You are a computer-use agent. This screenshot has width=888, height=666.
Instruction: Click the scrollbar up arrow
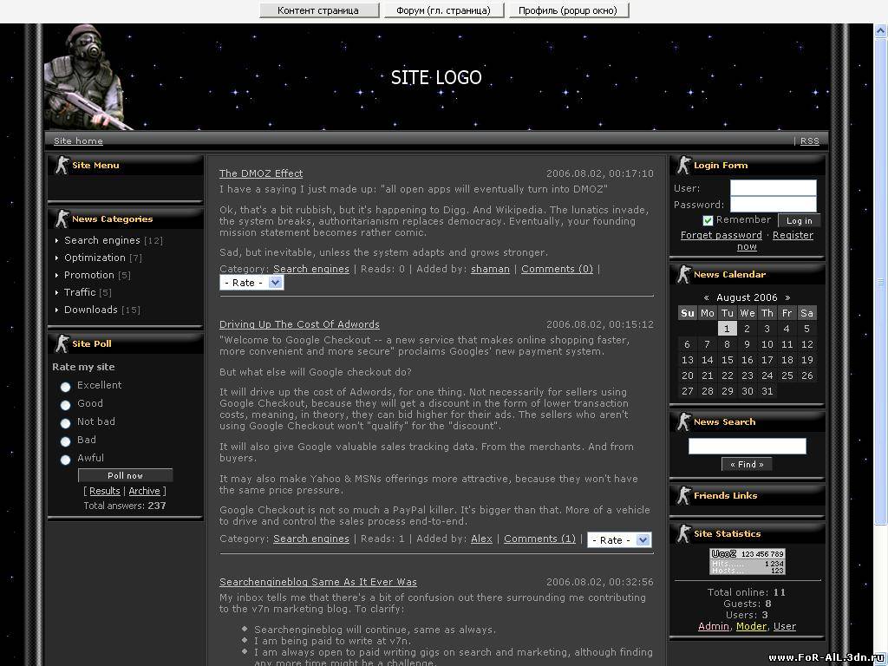[x=881, y=30]
